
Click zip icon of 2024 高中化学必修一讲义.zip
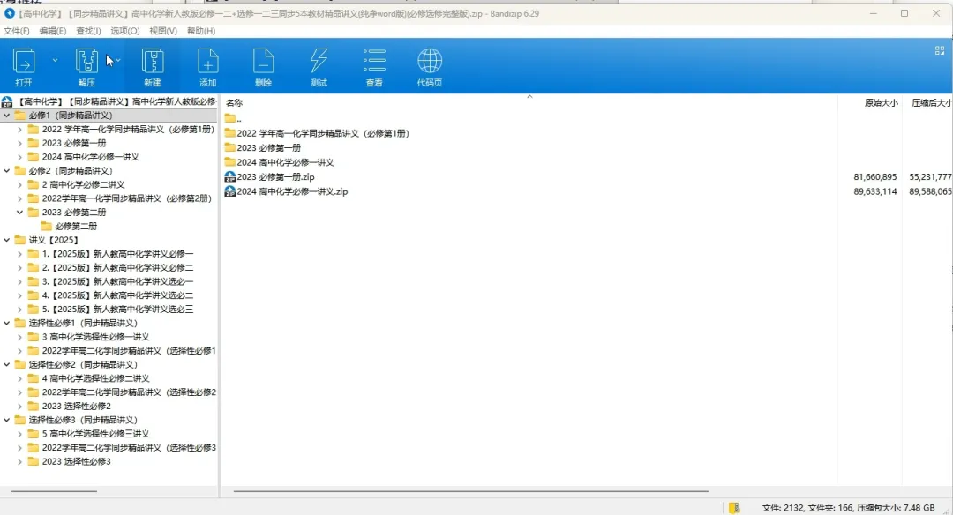coord(229,191)
